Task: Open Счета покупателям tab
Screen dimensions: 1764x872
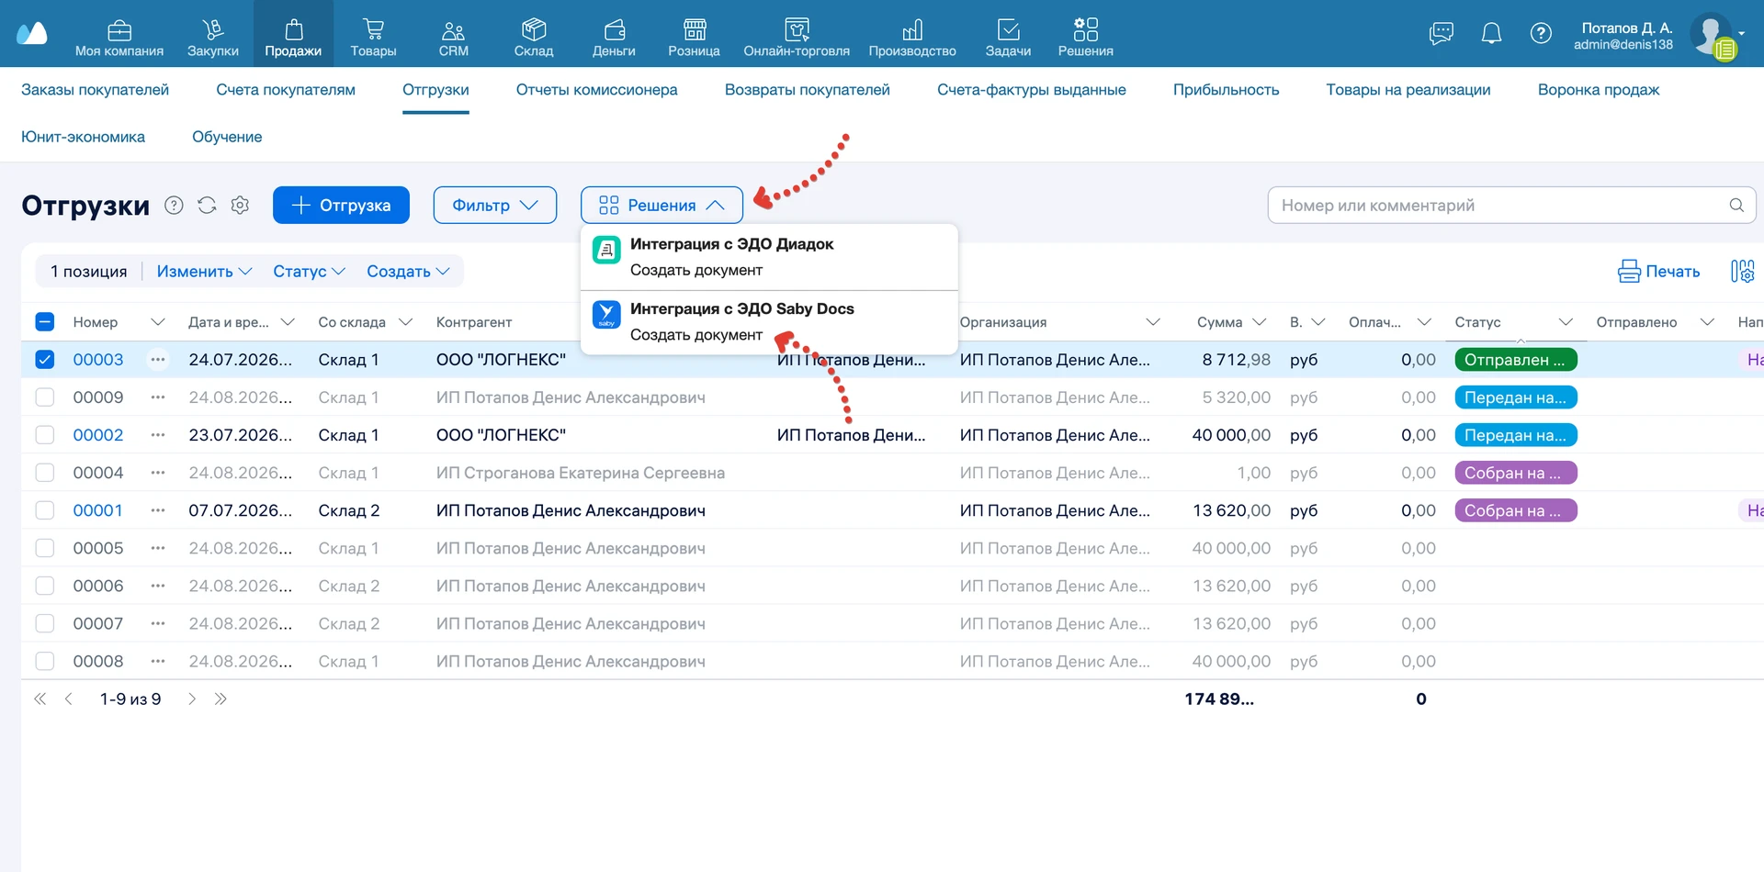Action: pyautogui.click(x=286, y=90)
